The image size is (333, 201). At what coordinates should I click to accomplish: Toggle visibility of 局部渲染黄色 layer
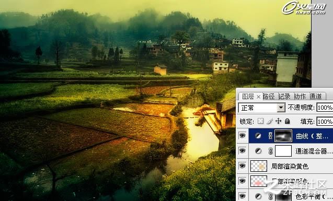pos(243,166)
